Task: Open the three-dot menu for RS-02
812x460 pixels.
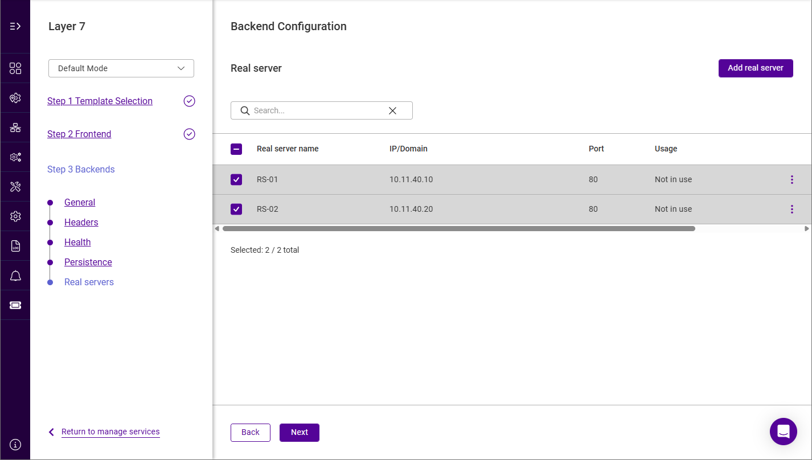Action: coord(792,209)
